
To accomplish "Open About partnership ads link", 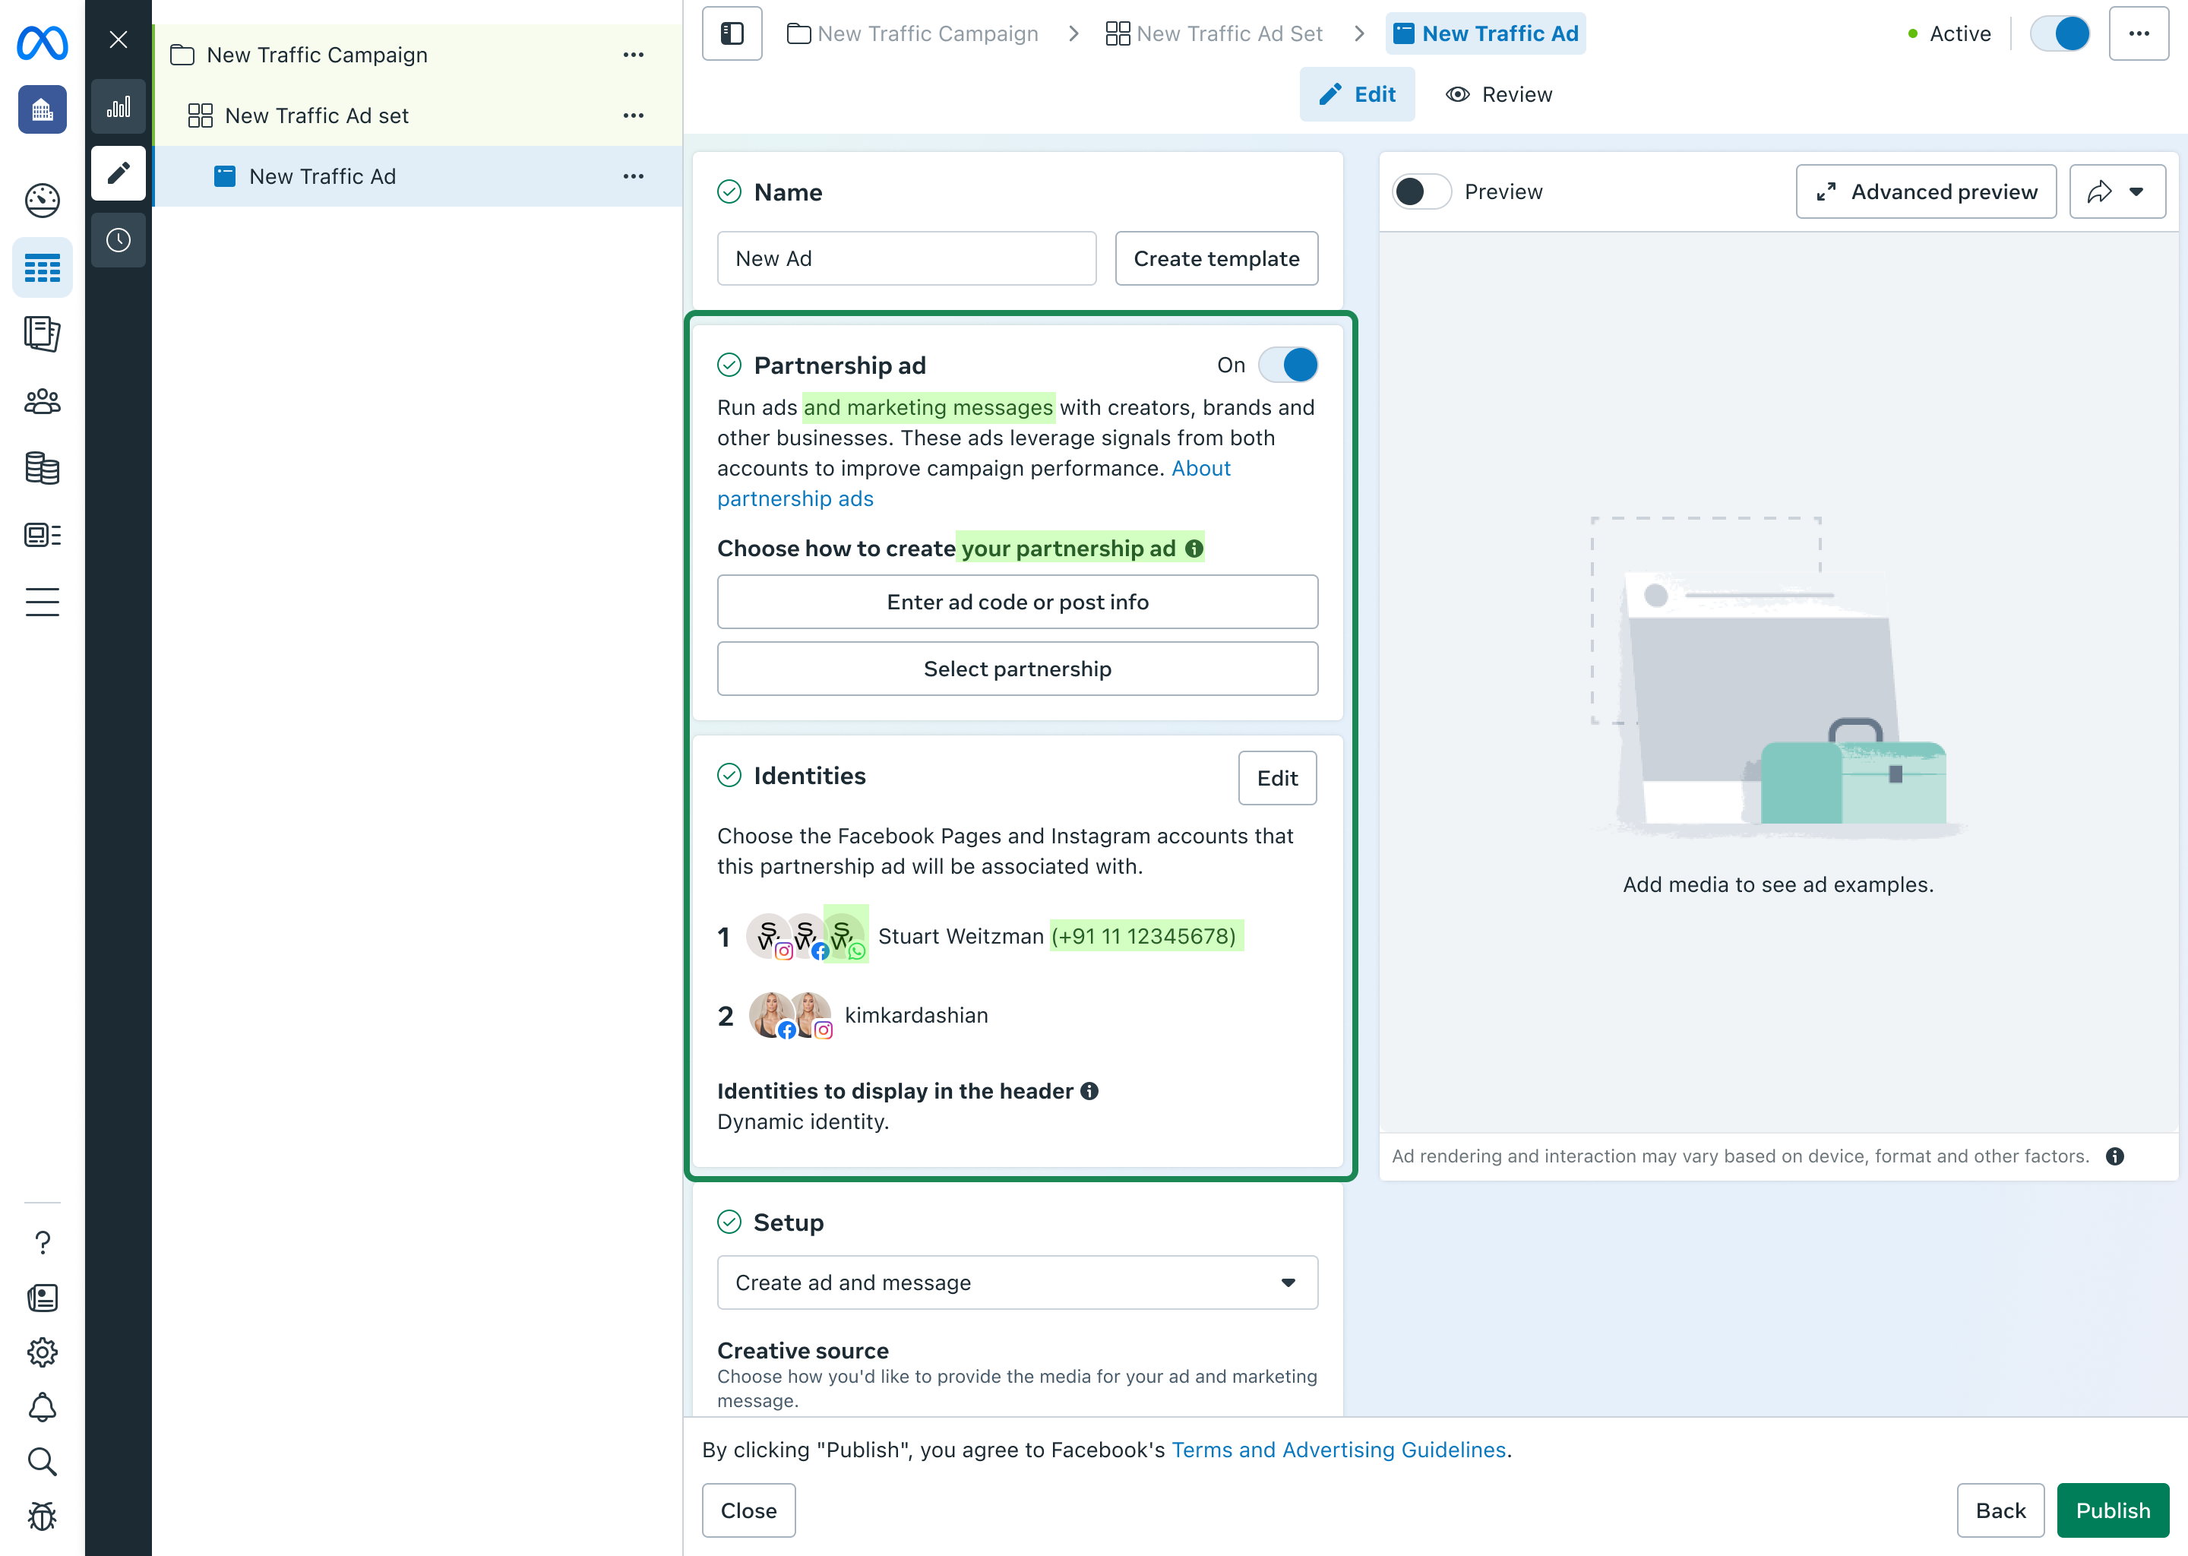I will [x=973, y=483].
